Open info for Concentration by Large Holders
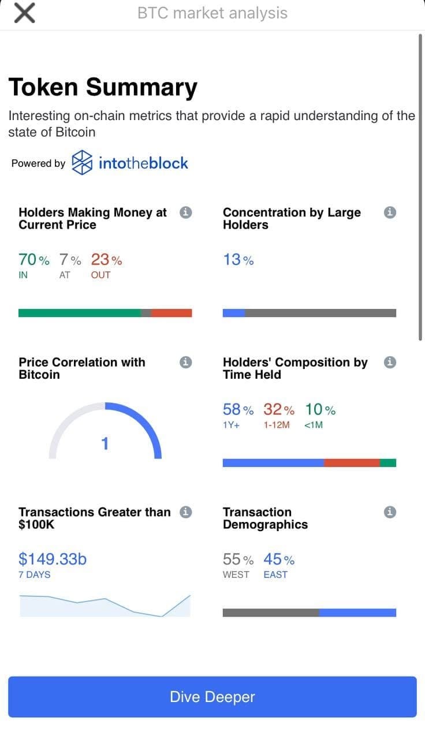425x739 pixels. coord(390,212)
